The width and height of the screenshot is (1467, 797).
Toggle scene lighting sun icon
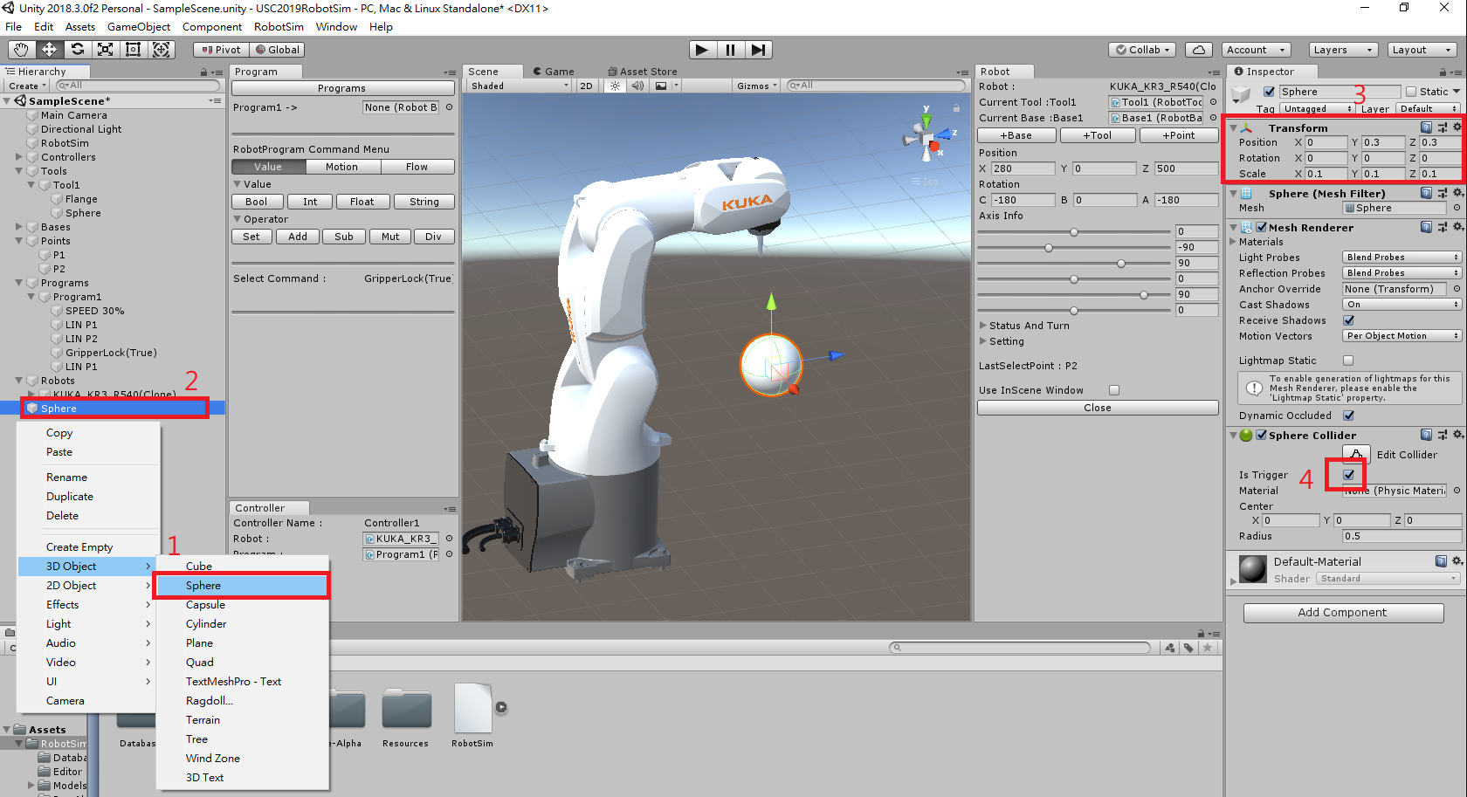pyautogui.click(x=615, y=86)
